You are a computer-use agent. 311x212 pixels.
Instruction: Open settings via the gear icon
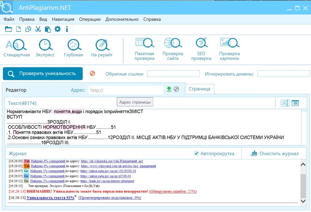[x=58, y=29]
